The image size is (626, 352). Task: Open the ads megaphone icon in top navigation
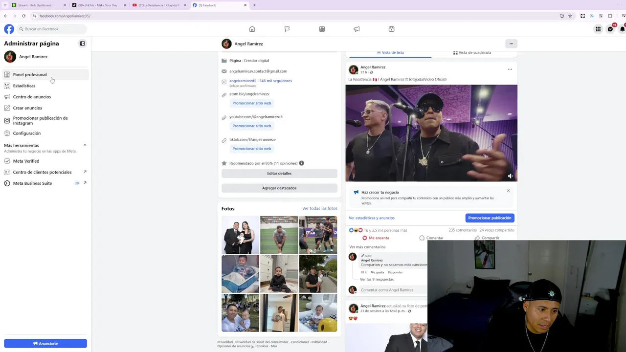357,29
